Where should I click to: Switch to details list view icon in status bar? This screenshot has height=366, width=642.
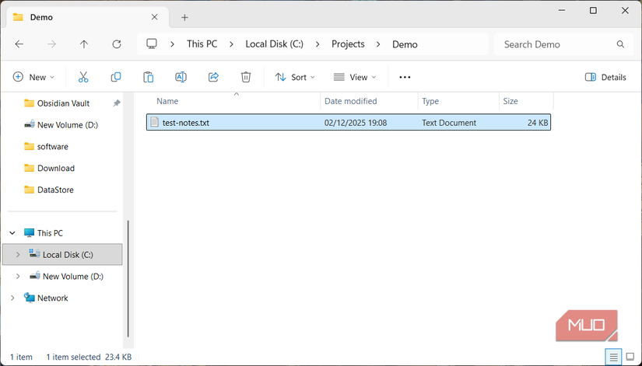(613, 357)
